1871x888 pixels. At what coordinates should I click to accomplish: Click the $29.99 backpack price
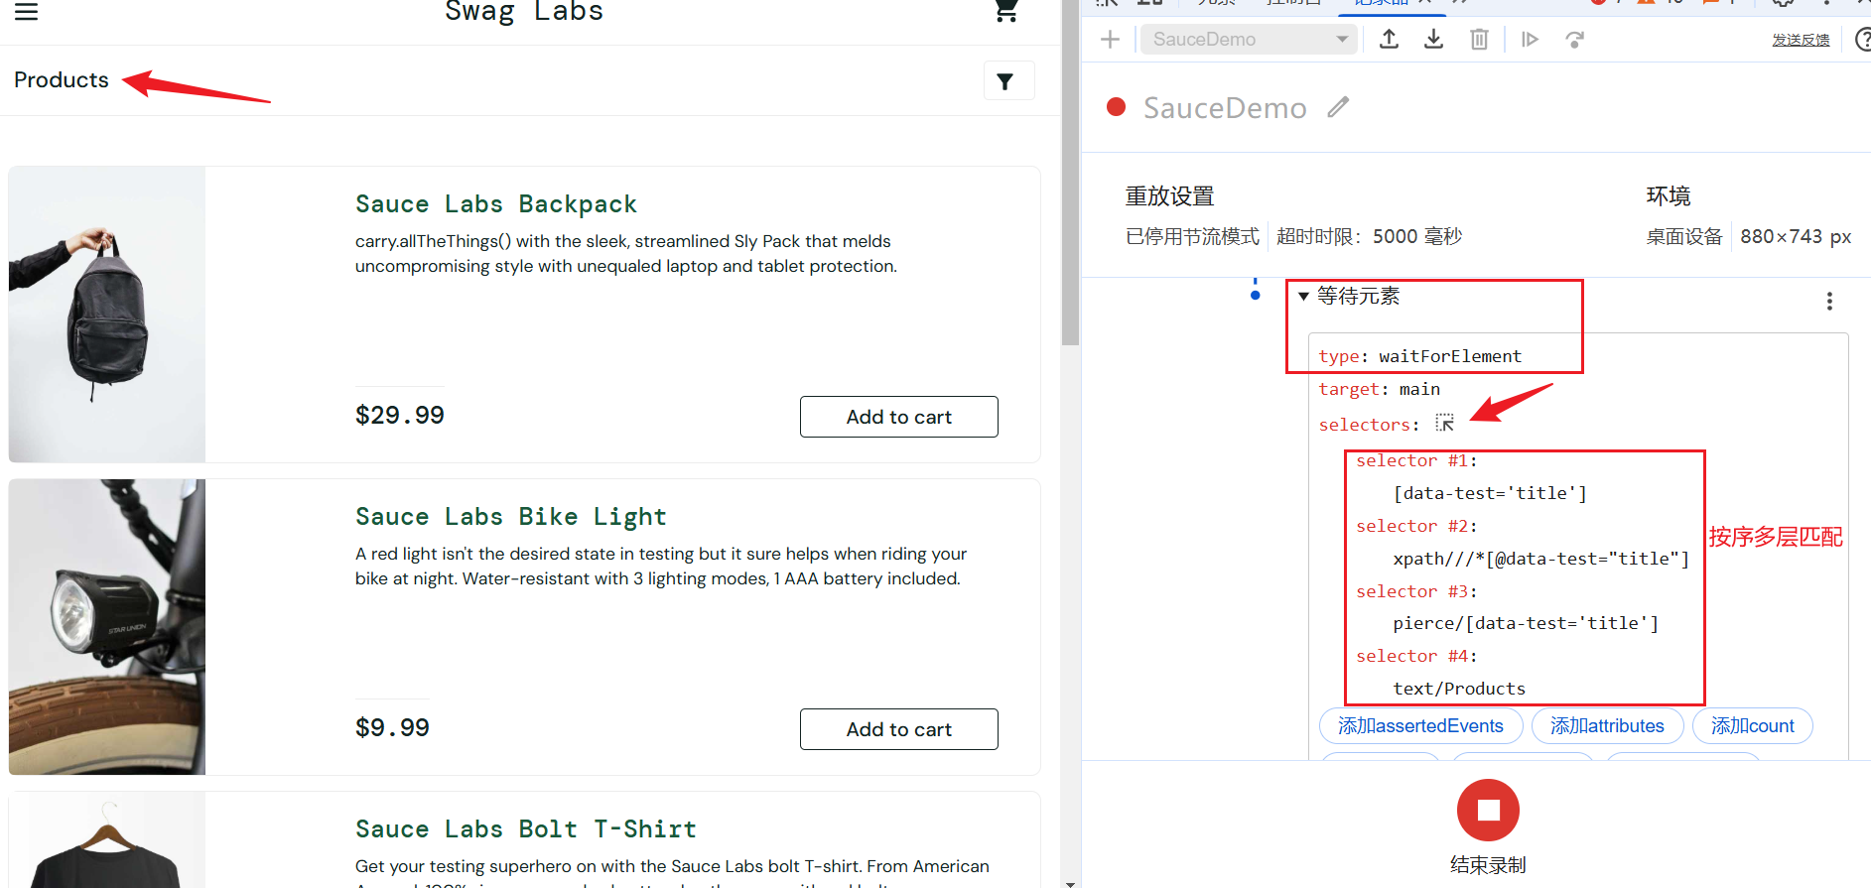(400, 415)
